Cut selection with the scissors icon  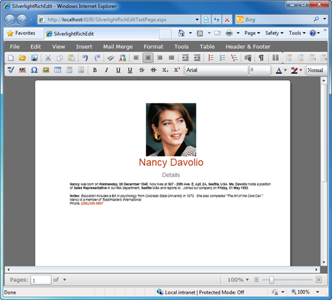coord(48,57)
